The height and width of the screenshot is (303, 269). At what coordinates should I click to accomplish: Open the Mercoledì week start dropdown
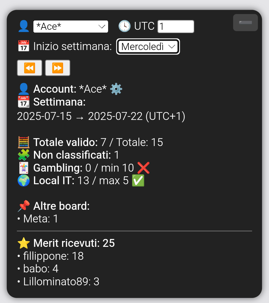click(148, 47)
